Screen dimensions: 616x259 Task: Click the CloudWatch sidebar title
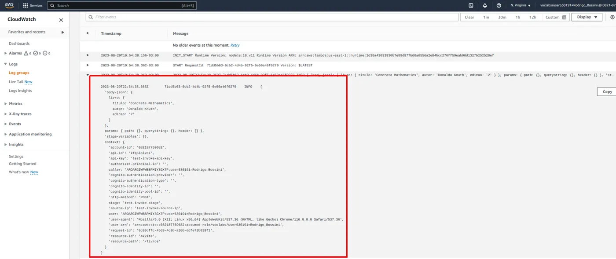[22, 19]
